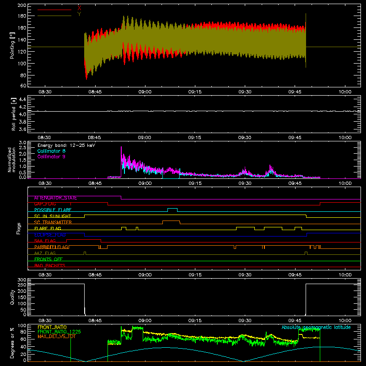The image size is (366, 366).
Task: Click the 2.5 tick value on modulation axis
Action: point(22,148)
